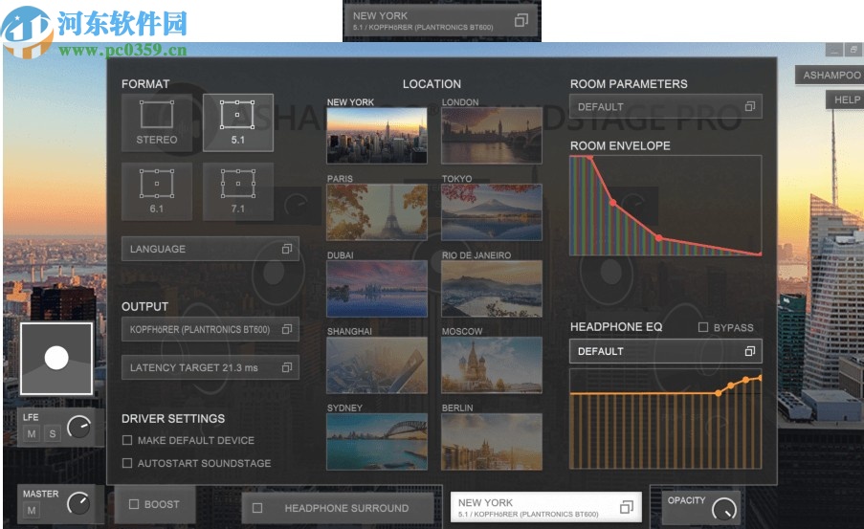Open the top NEW YORK preset selector
Viewport: 864px width, 529px height.
(441, 21)
